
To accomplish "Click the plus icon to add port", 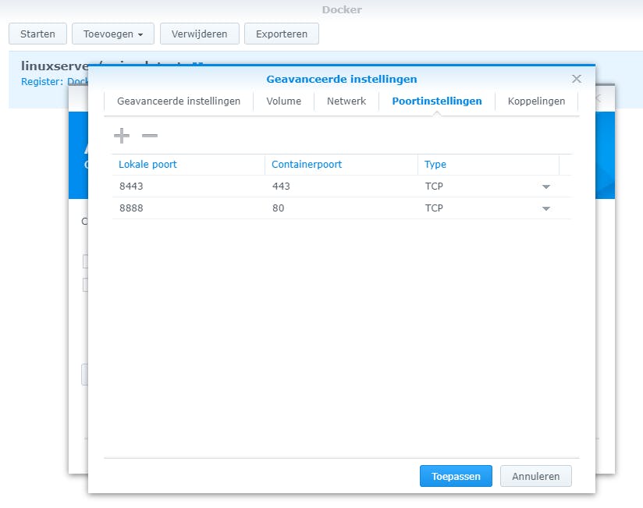I will pyautogui.click(x=122, y=136).
